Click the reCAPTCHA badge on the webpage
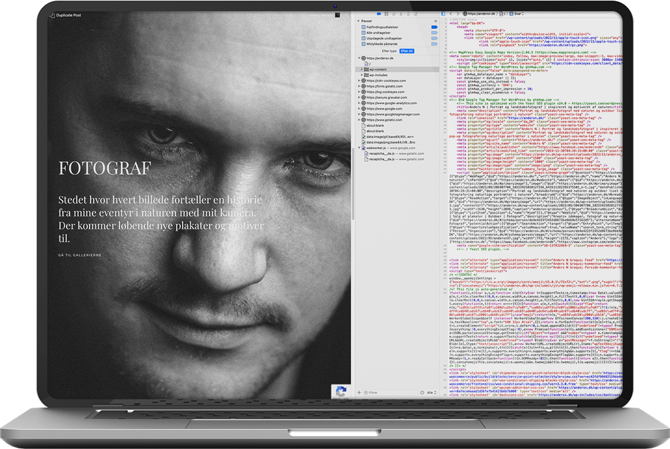The height and width of the screenshot is (449, 670). tap(340, 391)
